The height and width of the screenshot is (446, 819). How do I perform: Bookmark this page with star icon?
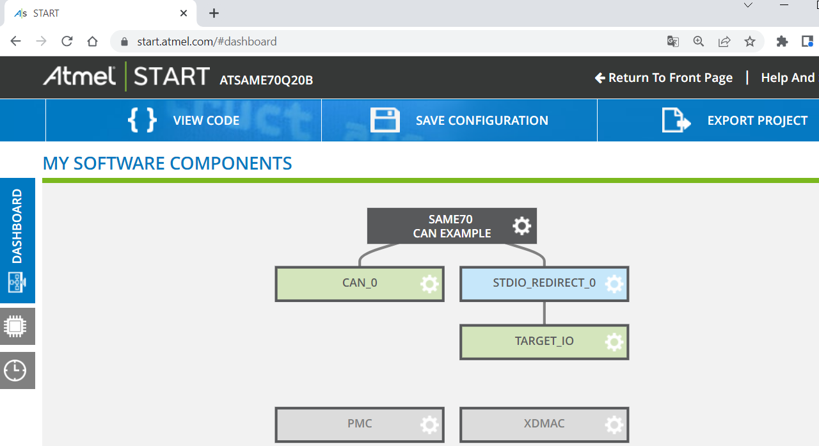pos(750,42)
